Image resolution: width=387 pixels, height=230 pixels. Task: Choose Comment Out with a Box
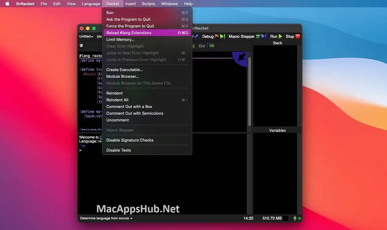coord(147,106)
